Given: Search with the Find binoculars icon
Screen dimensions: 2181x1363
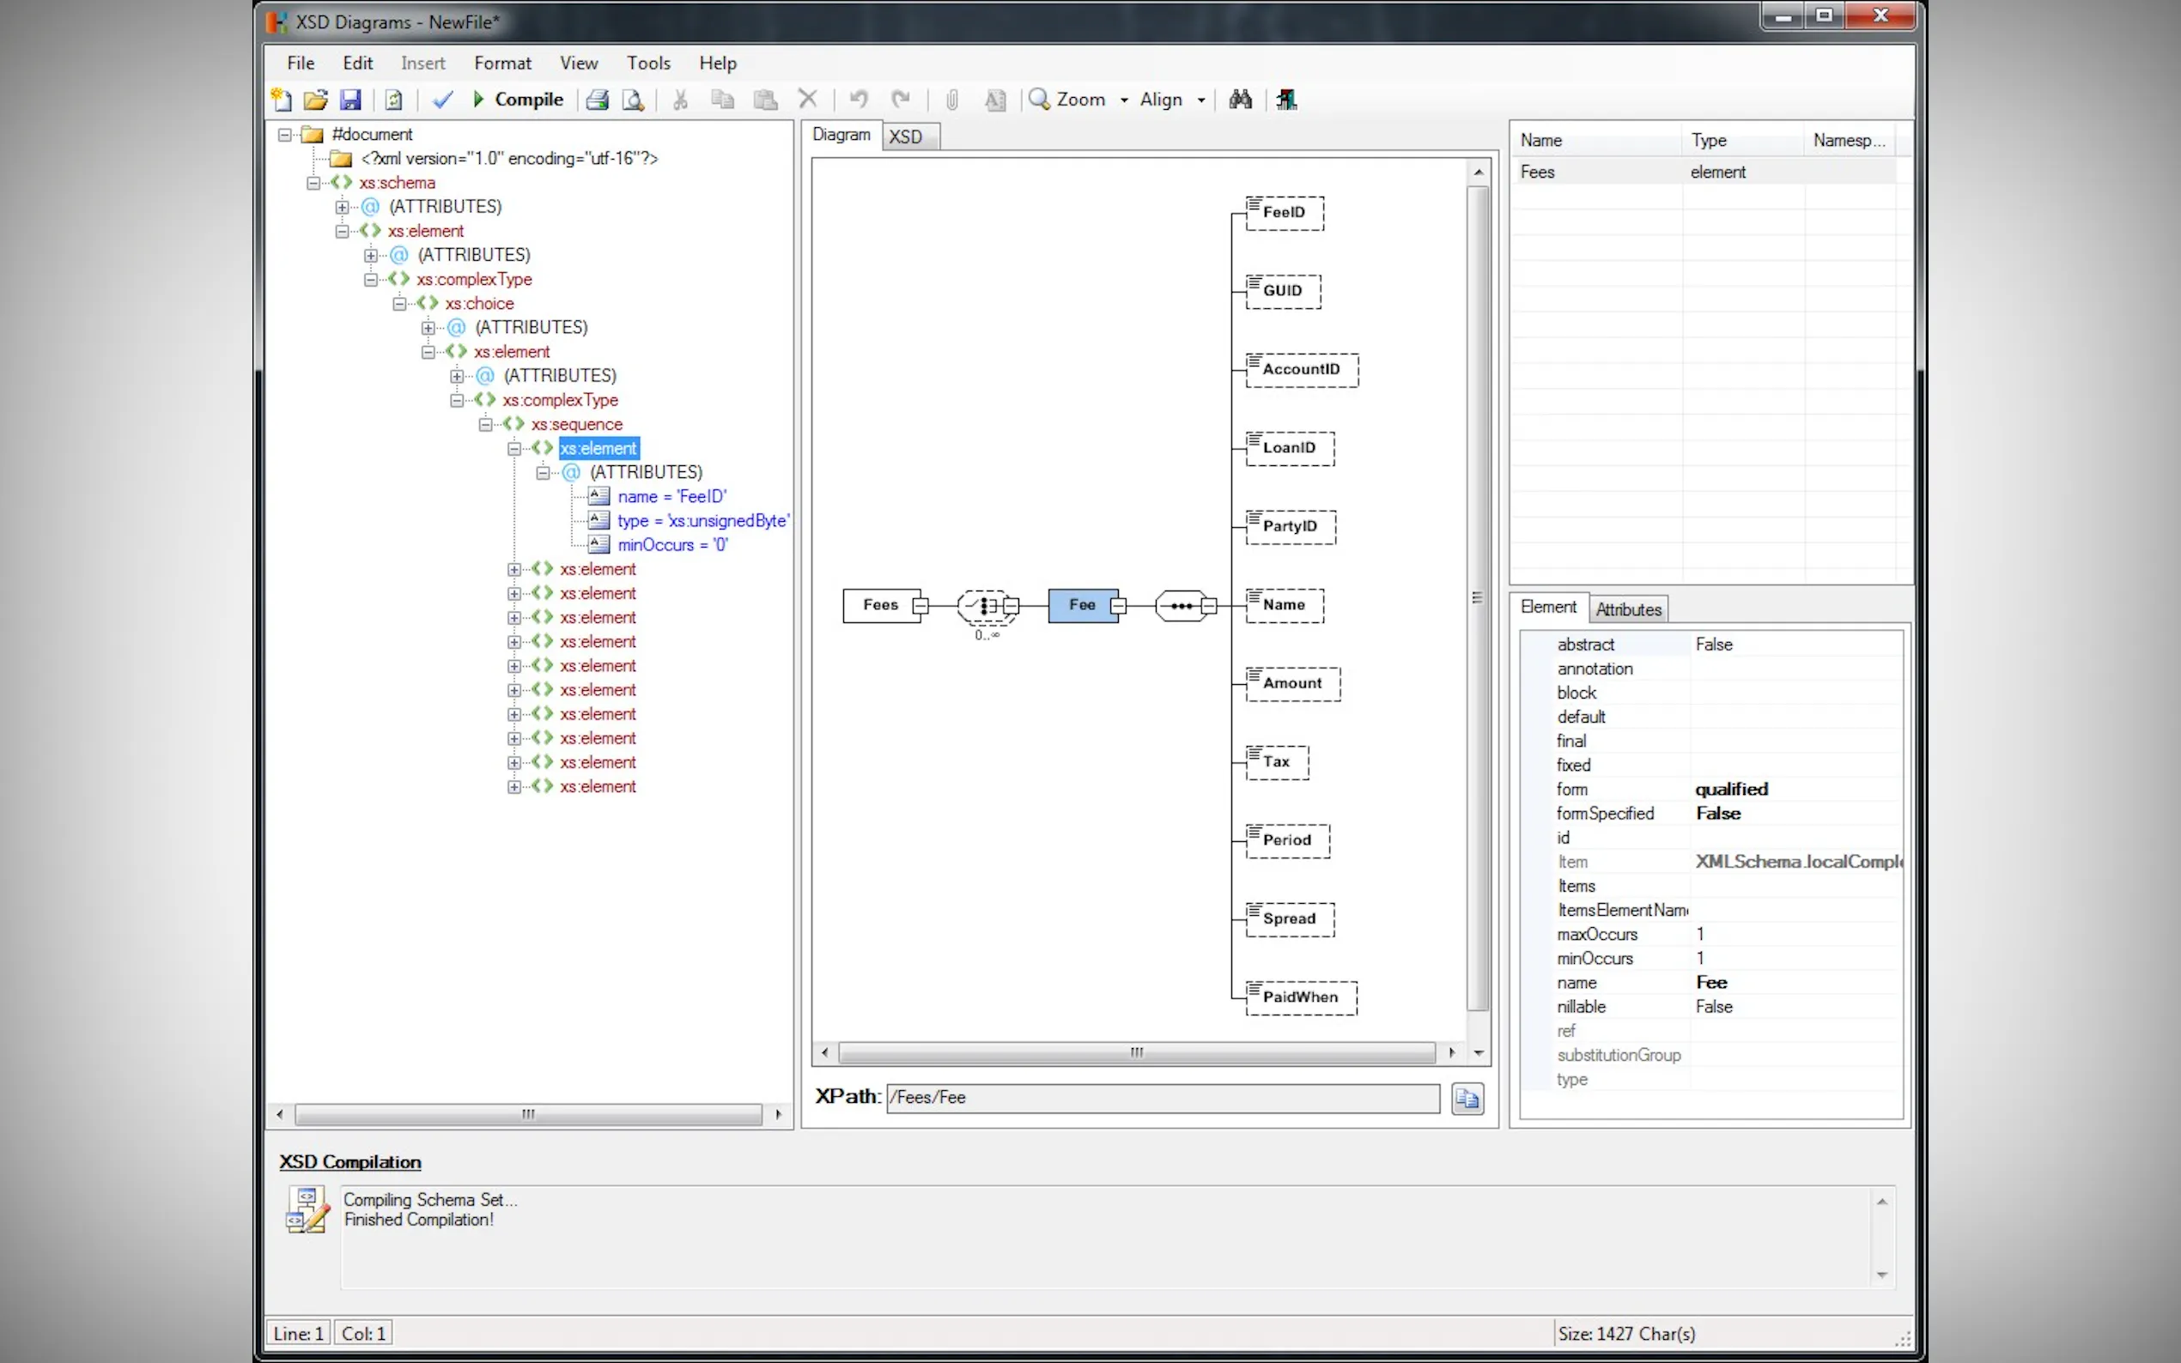Looking at the screenshot, I should point(1240,100).
